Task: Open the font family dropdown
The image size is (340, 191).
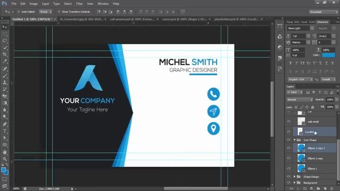Action: (312, 28)
